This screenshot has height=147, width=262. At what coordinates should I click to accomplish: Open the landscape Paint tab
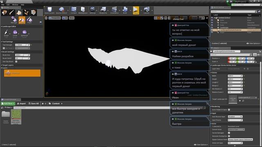click(29, 20)
